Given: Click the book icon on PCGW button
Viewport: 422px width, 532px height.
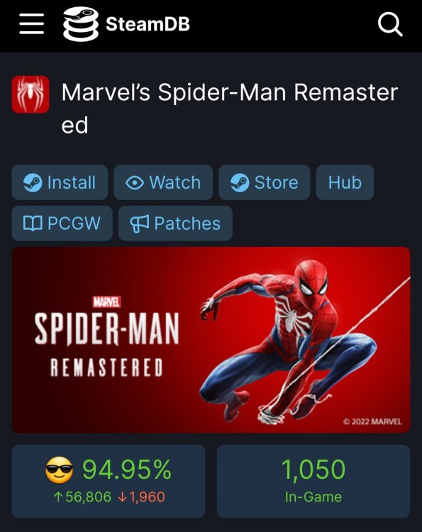Looking at the screenshot, I should tap(33, 223).
